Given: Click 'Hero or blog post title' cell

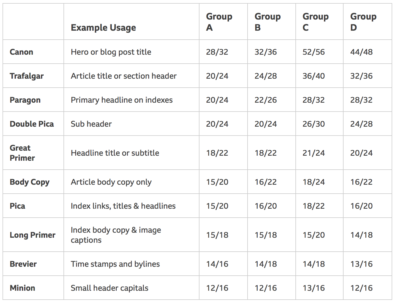Looking at the screenshot, I should coord(111,52).
